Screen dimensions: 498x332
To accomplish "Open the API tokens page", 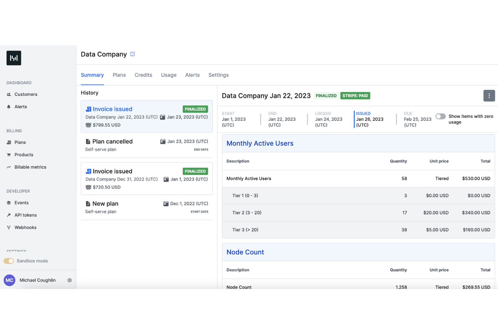I will 9,215.
